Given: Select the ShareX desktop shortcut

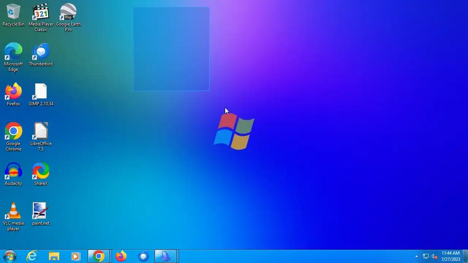Looking at the screenshot, I should coord(41,174).
